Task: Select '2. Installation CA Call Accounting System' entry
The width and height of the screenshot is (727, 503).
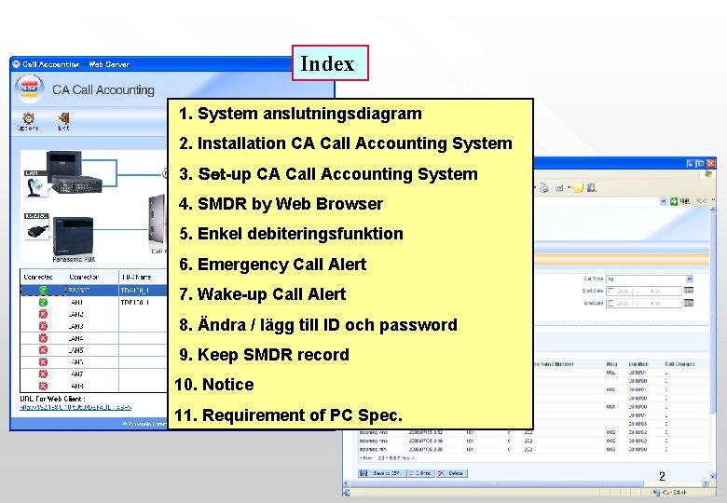Action: [346, 143]
